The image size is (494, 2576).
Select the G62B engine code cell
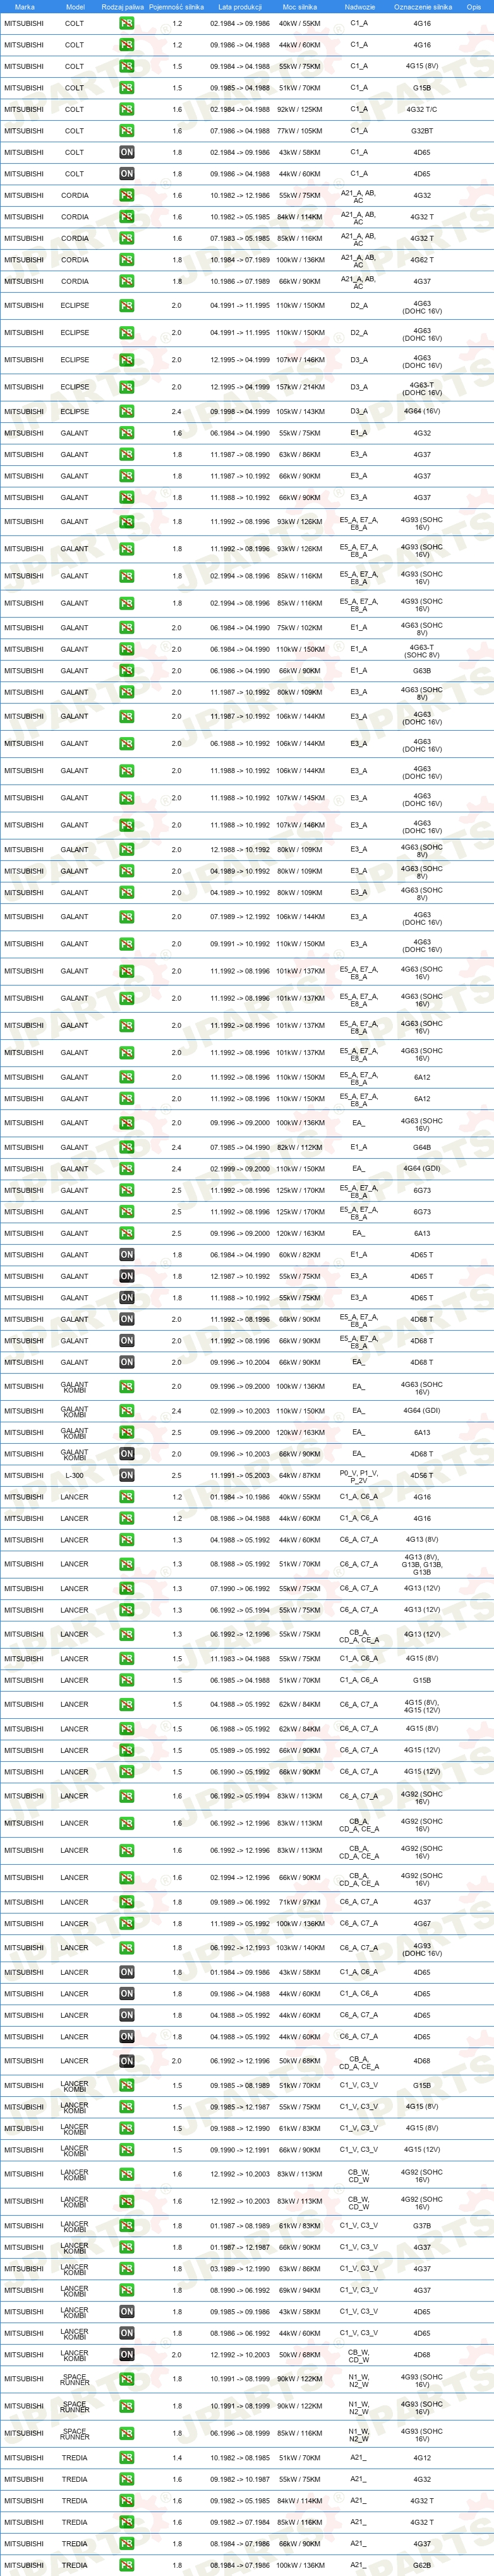[422, 2565]
